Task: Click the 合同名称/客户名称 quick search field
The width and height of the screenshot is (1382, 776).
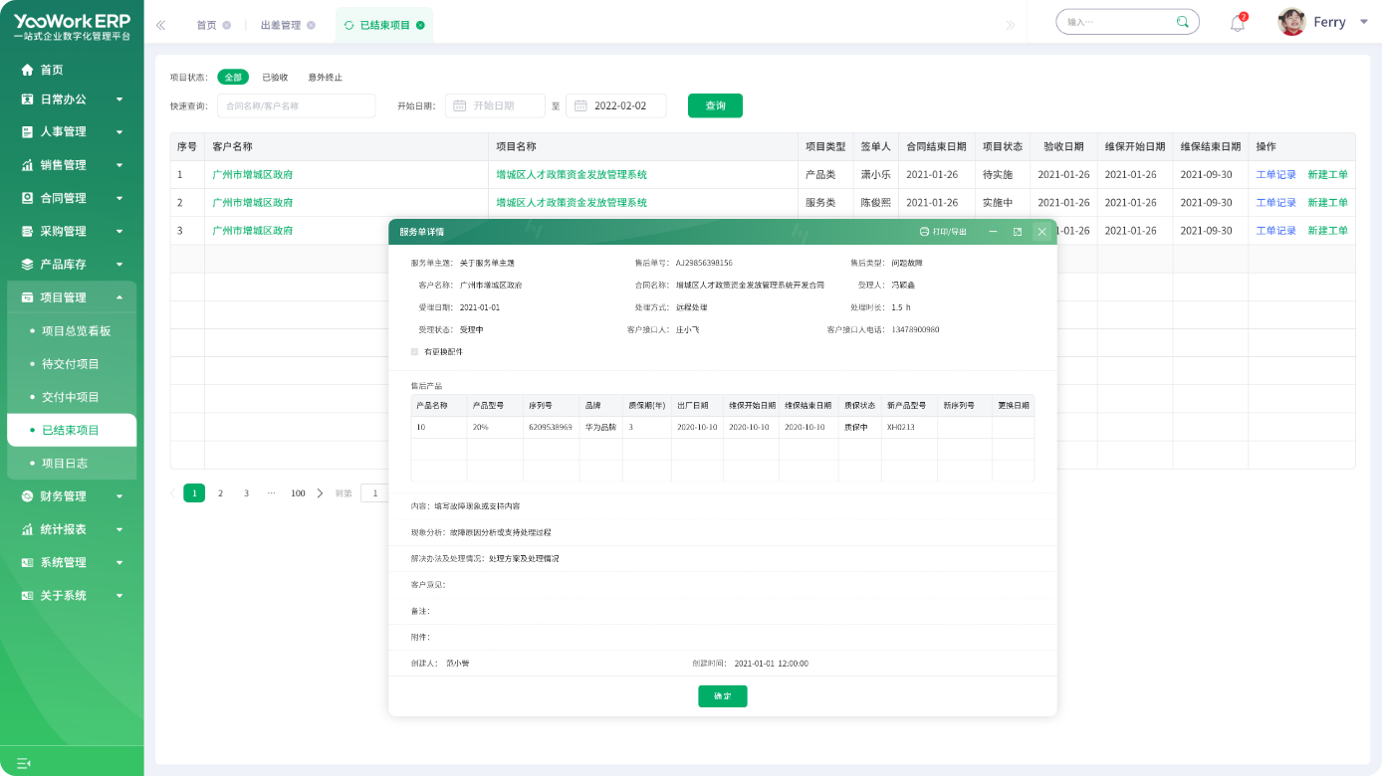Action: point(296,105)
